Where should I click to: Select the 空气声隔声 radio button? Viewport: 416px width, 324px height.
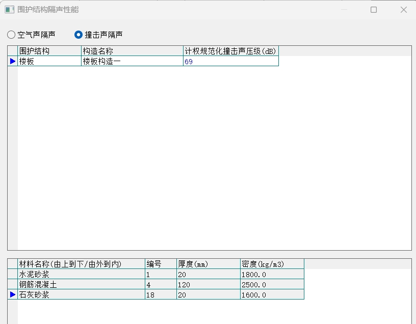[x=11, y=35]
